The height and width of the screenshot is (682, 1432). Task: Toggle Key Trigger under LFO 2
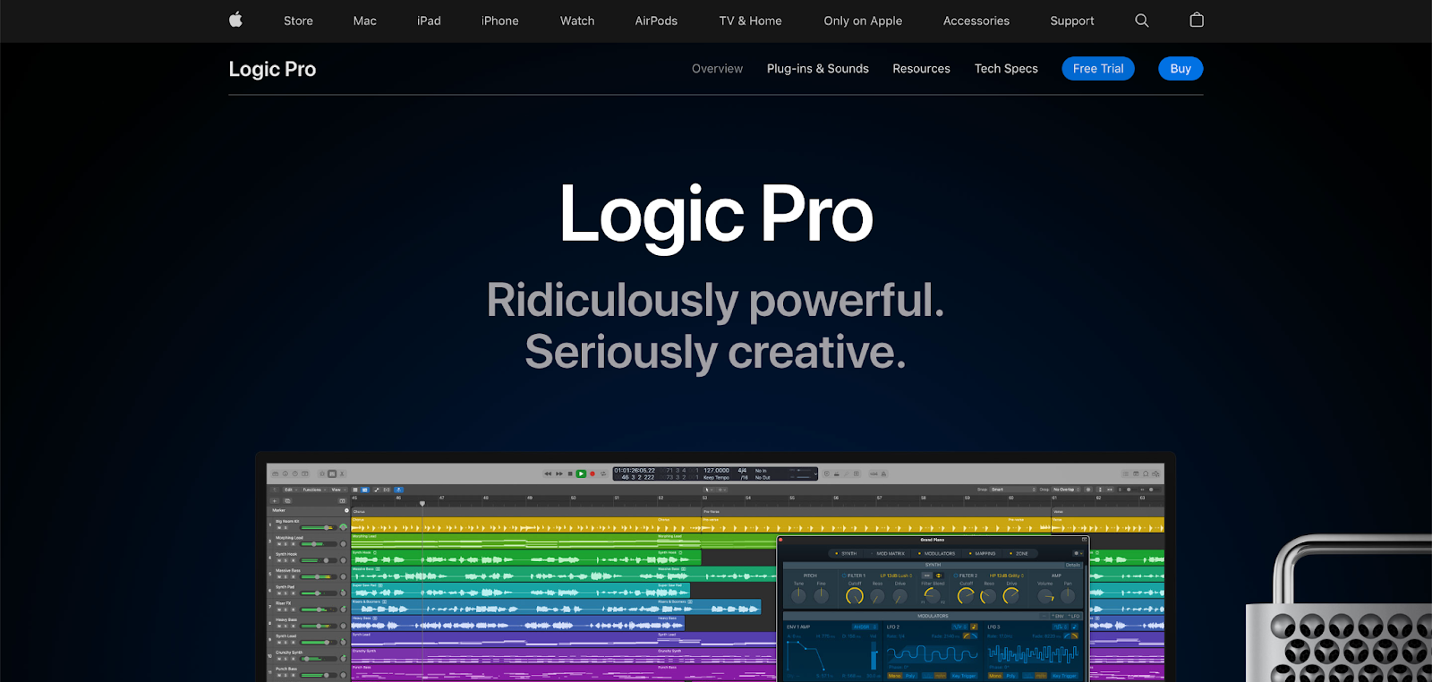[964, 676]
